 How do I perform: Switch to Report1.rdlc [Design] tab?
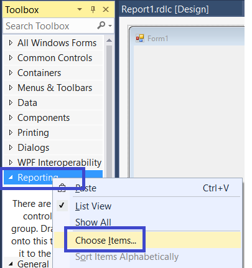(165, 9)
